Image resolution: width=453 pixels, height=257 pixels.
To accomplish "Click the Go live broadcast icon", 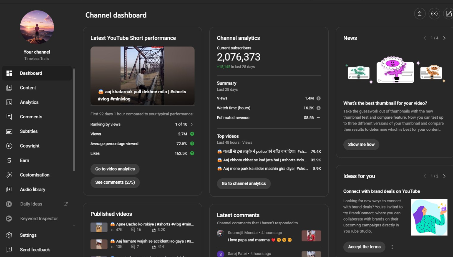I will pos(434,14).
